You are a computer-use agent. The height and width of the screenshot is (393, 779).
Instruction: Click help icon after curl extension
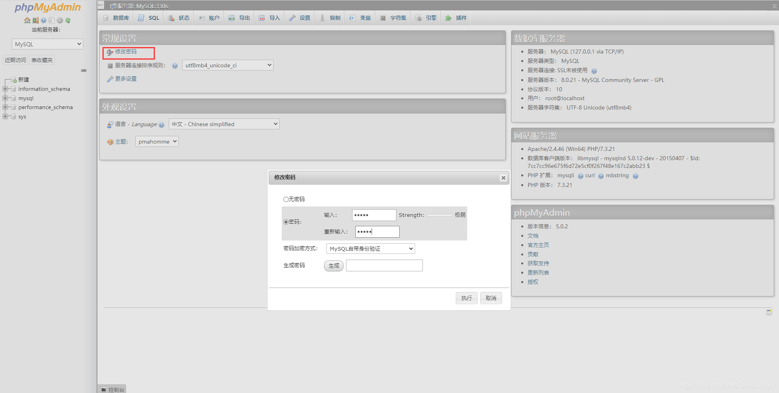click(601, 176)
